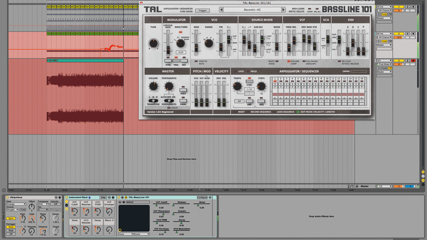427x240 pixels.
Task: Go to previous preset with left arrow
Action: (222, 10)
